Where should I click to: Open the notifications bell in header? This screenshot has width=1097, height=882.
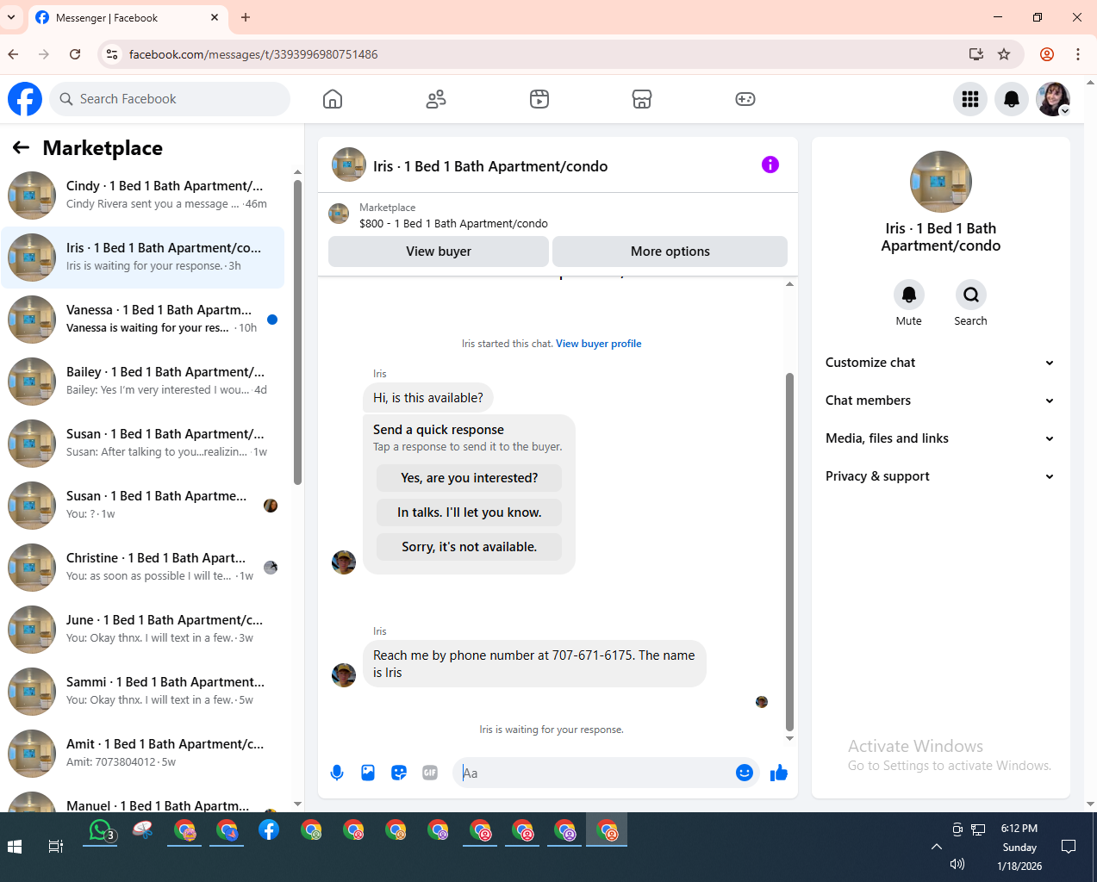1012,99
